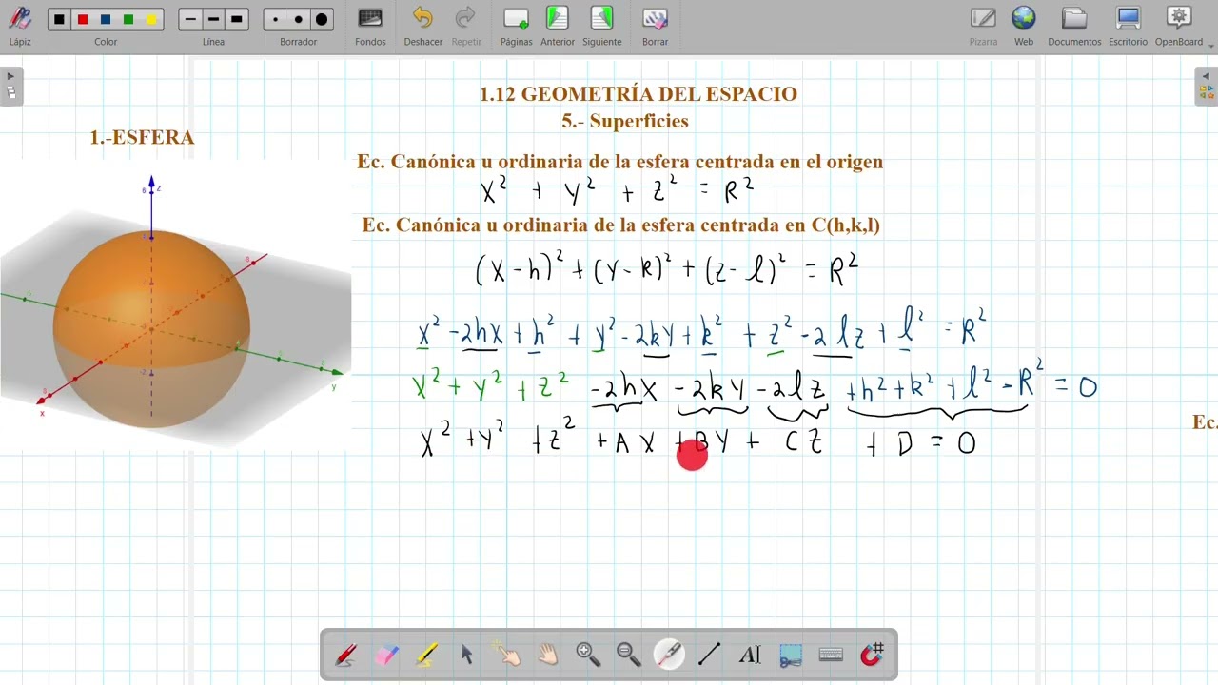
Task: Click the 1.-ESFERA heading
Action: 142,138
